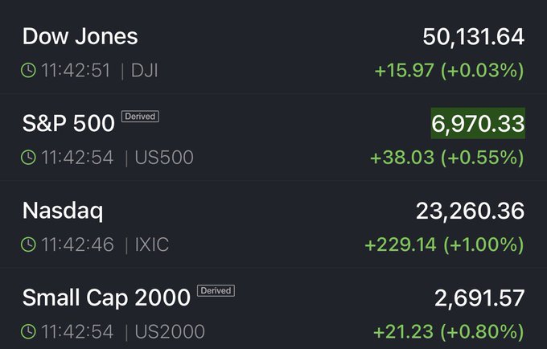This screenshot has width=547, height=349.
Task: Open the Nasdaq index
Action: click(x=64, y=211)
